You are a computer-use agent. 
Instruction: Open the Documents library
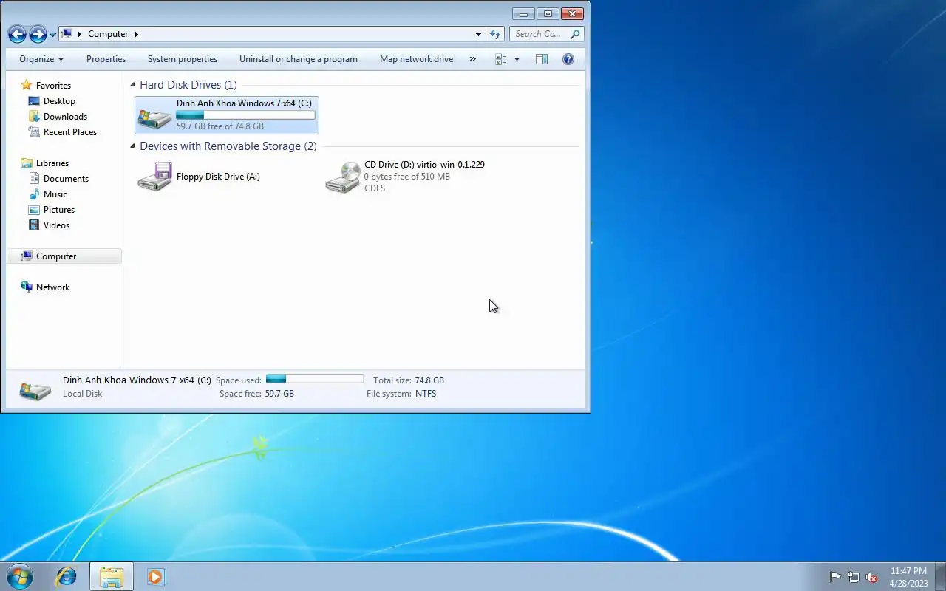pos(66,179)
